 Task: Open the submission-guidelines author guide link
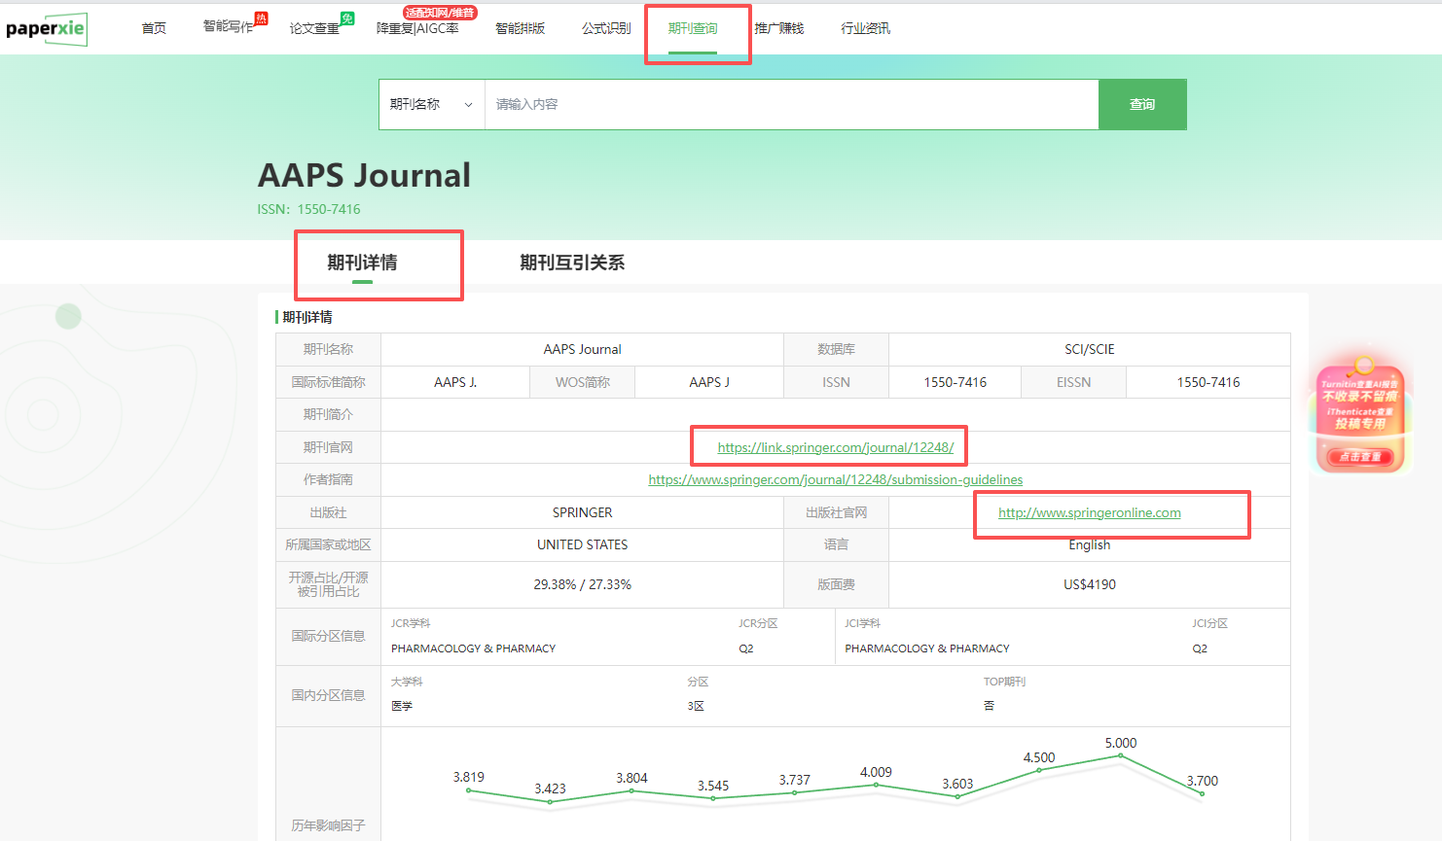point(836,479)
